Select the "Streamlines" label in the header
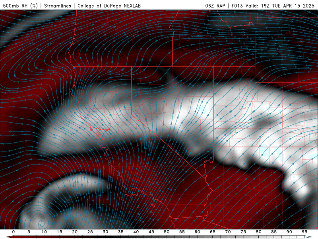This screenshot has width=318, height=239. pos(58,6)
